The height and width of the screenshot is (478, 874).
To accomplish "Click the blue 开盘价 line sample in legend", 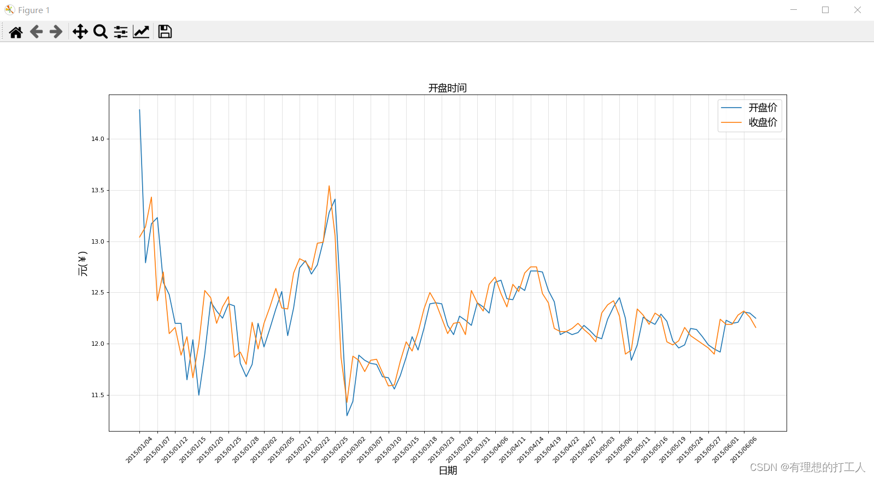I will [x=731, y=108].
